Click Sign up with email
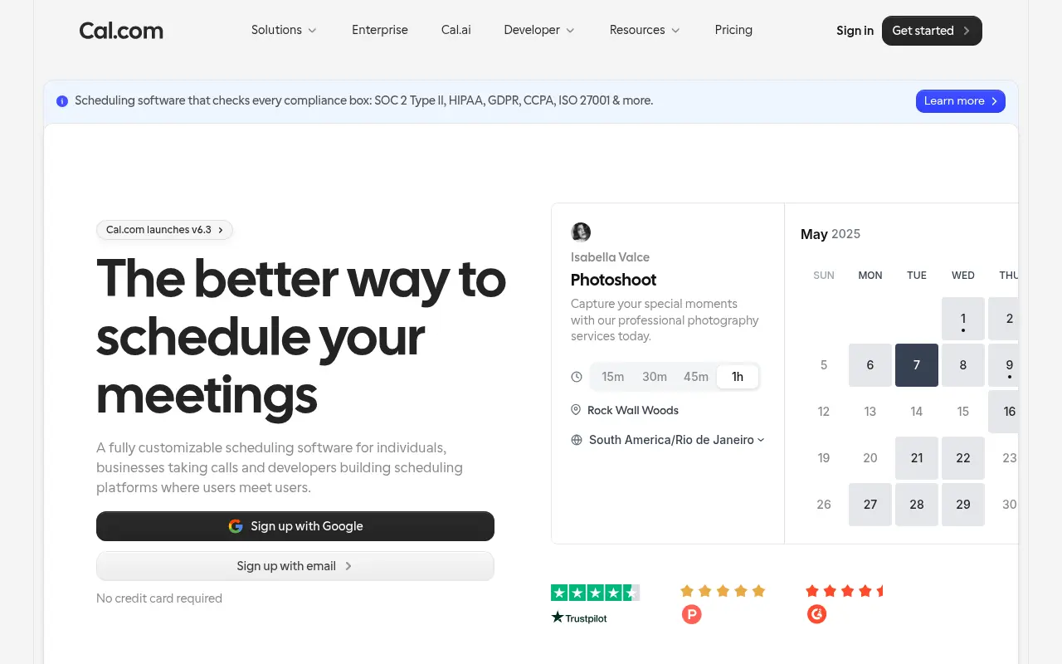The image size is (1062, 664). tap(295, 566)
